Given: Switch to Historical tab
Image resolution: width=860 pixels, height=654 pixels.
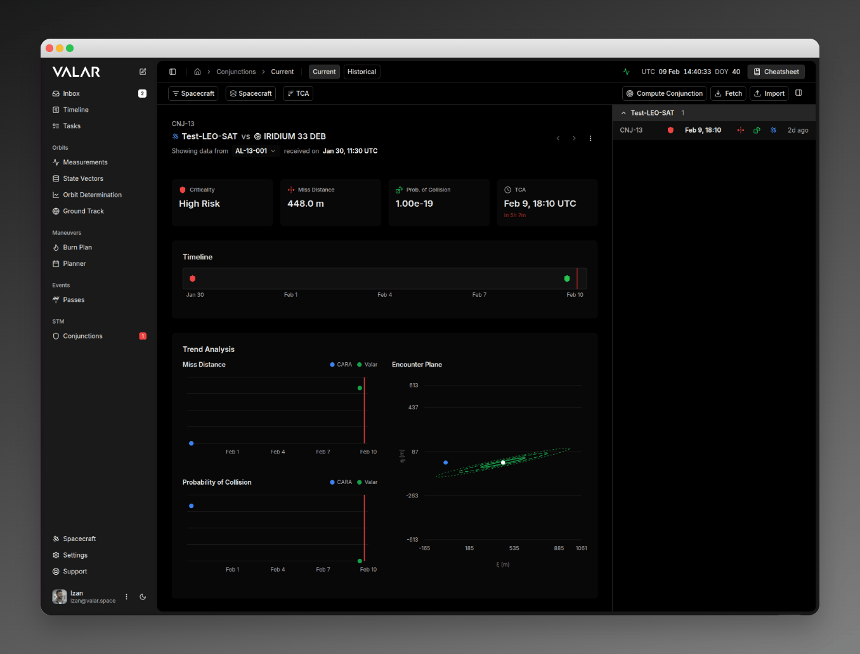Looking at the screenshot, I should click(362, 72).
